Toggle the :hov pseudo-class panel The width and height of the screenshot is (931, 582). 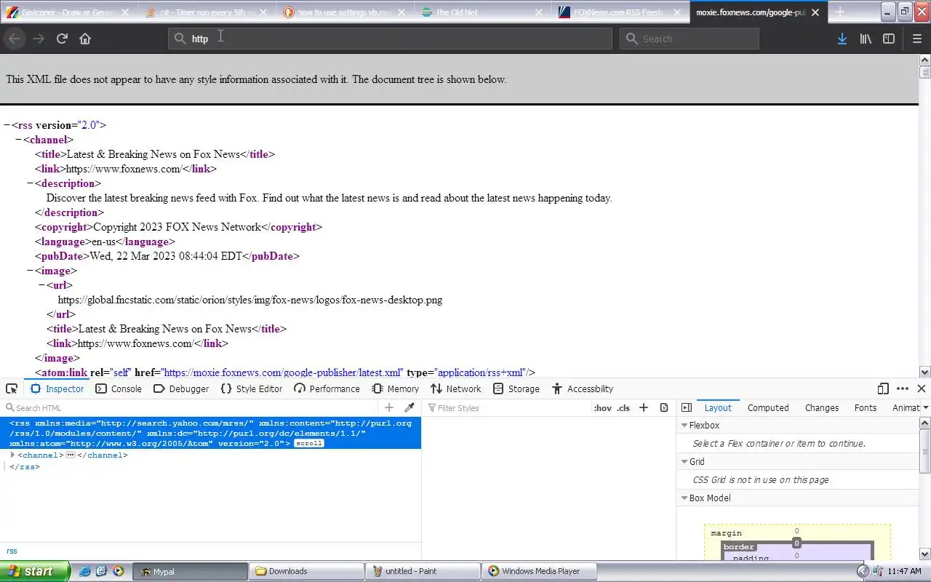[602, 408]
